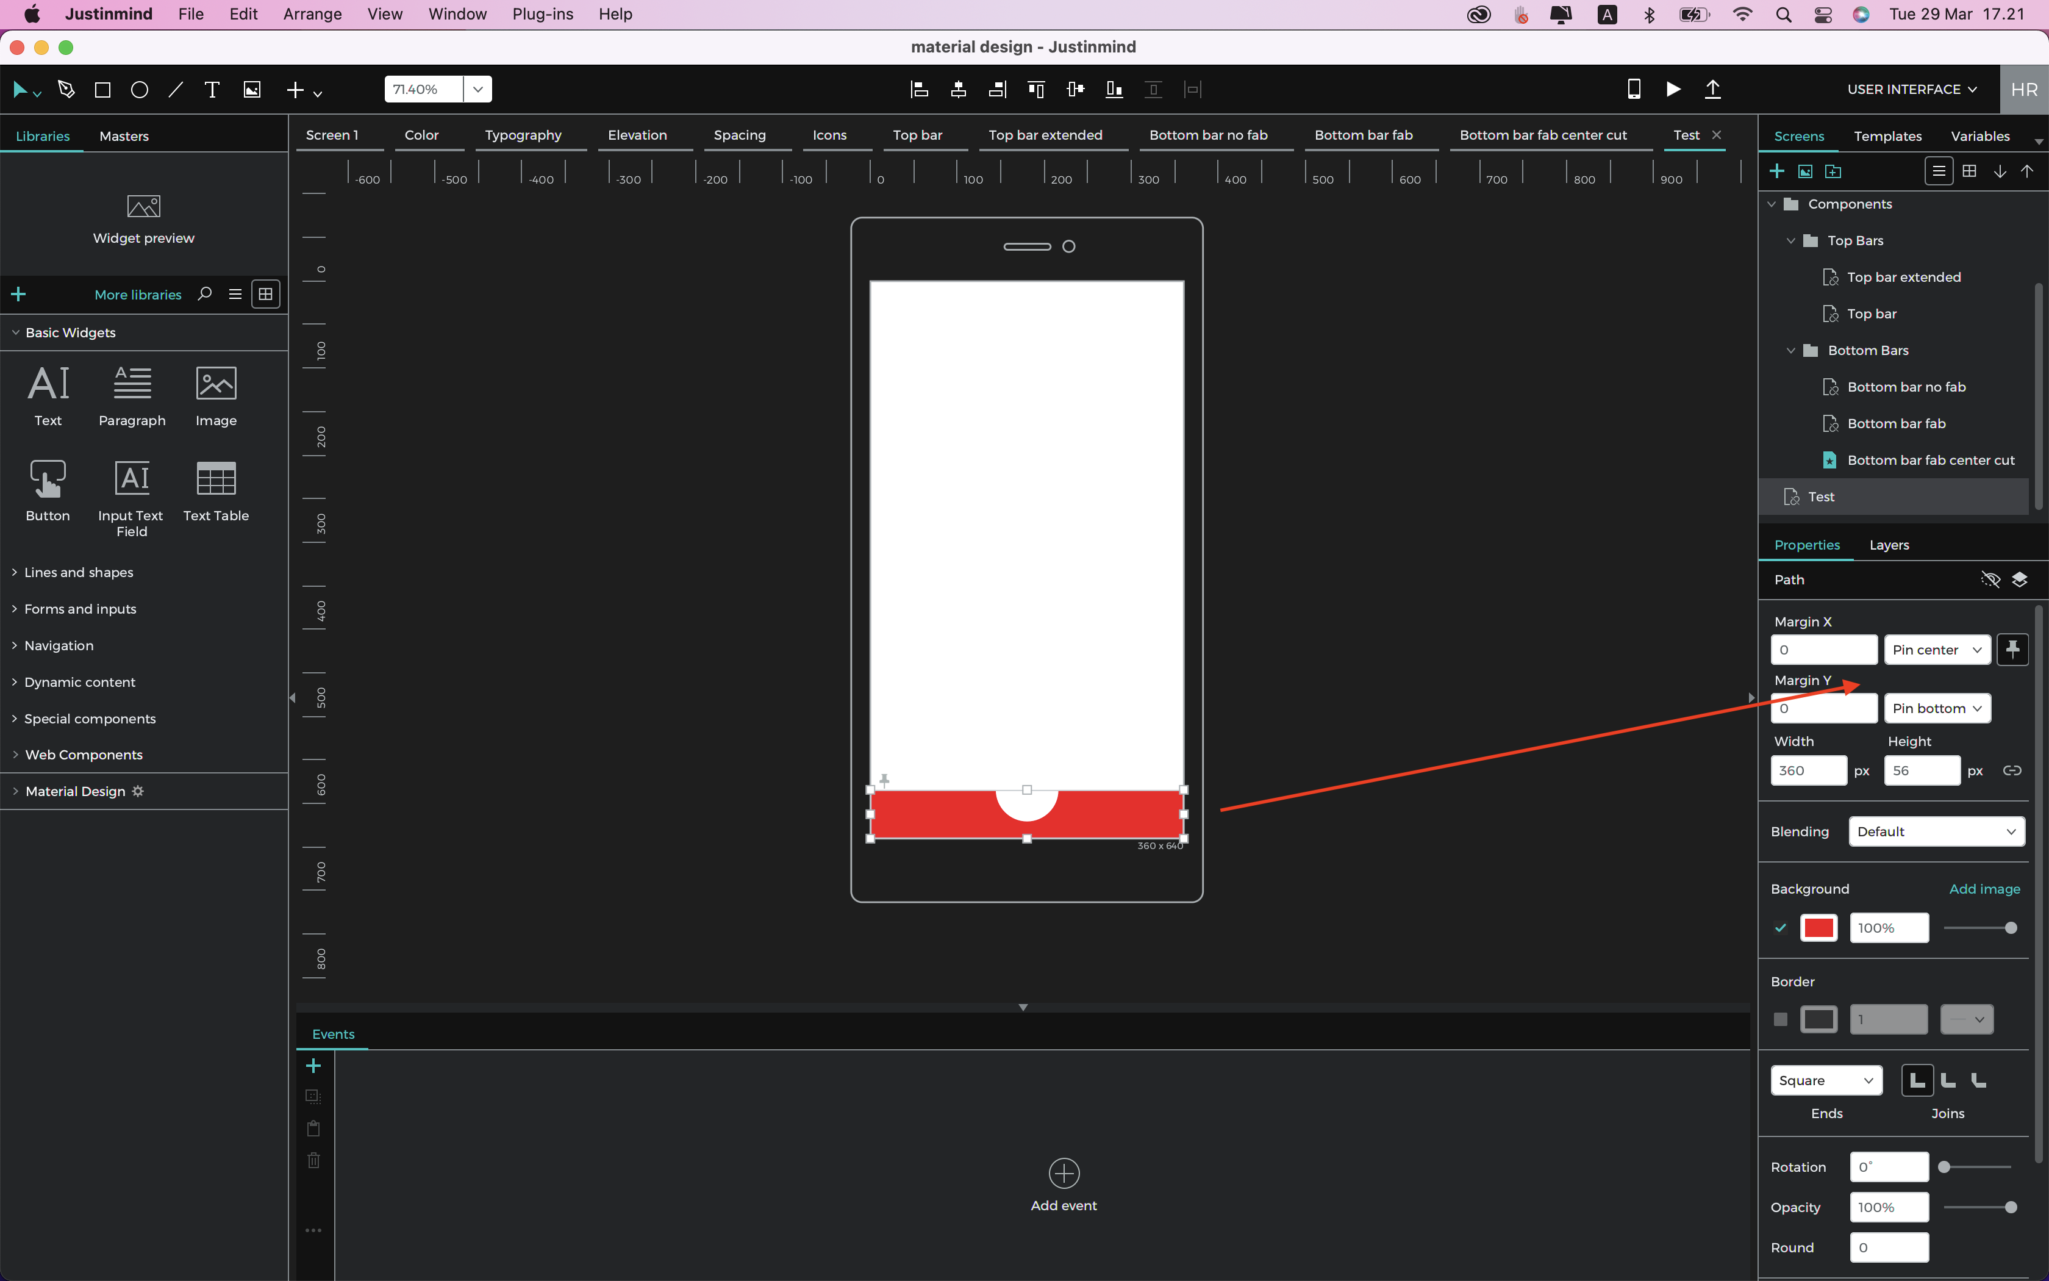
Task: Click the layers stack icon beside Path
Action: pos(2019,579)
